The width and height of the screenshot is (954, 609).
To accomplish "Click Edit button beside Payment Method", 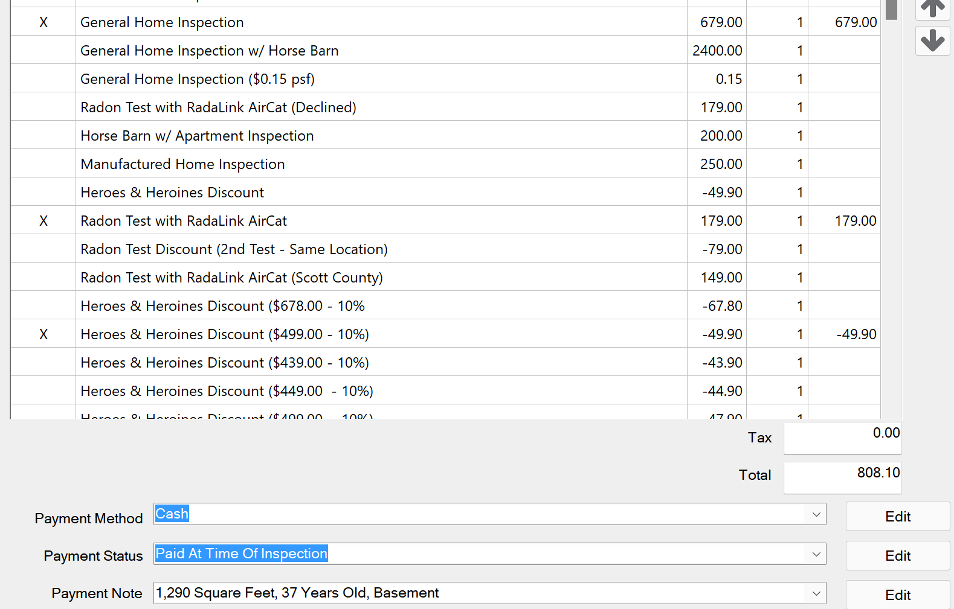I will [897, 517].
